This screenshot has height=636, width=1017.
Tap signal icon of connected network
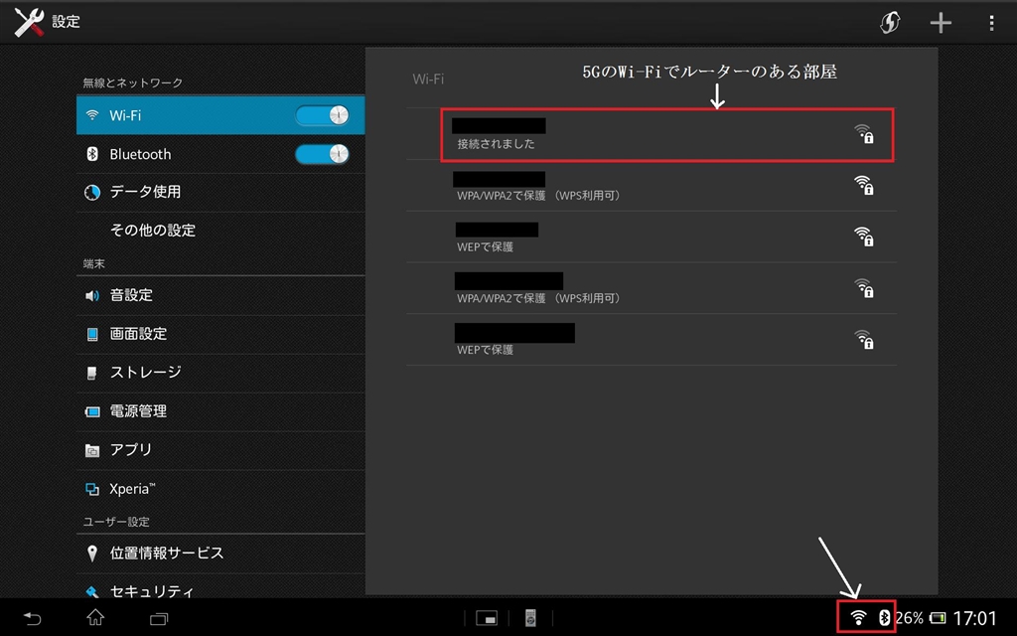[863, 134]
